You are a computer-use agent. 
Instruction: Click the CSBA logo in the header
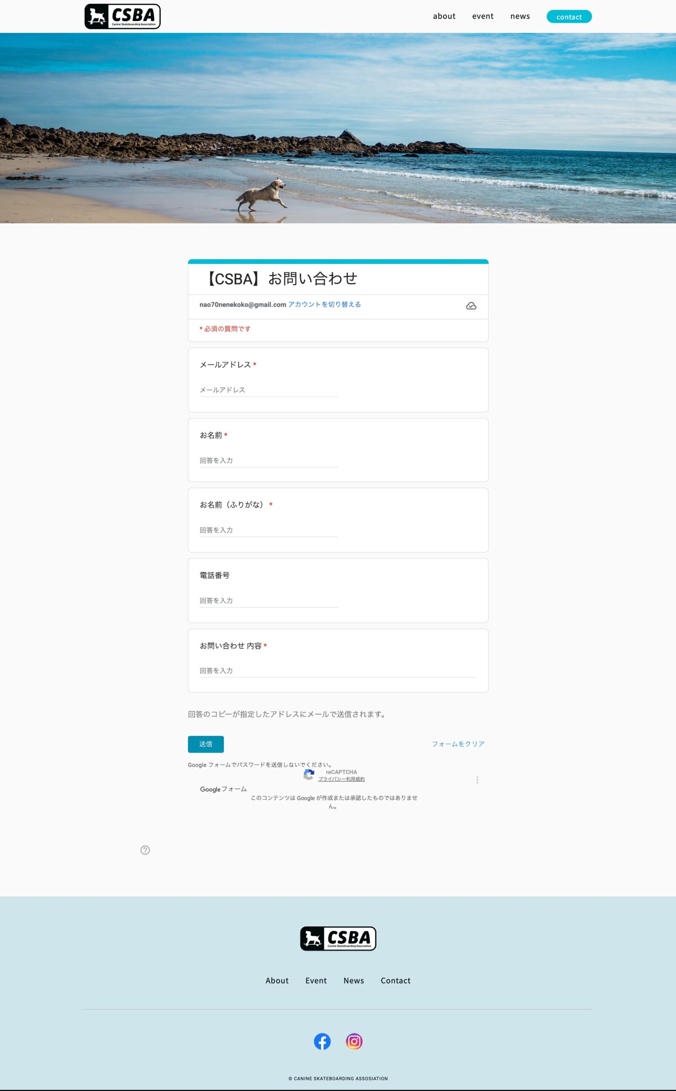pos(122,17)
